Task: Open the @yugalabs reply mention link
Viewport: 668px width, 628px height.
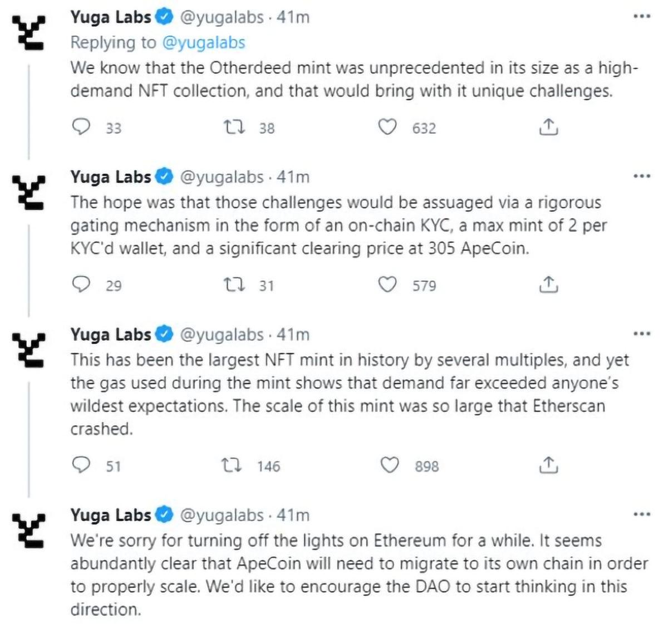Action: [x=203, y=42]
